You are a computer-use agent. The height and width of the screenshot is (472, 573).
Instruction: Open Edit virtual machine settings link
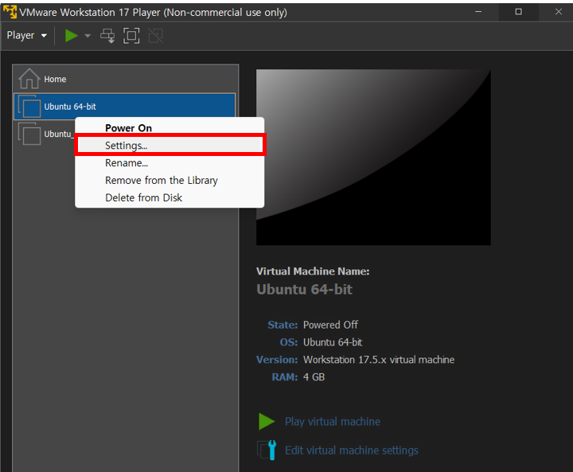click(351, 450)
